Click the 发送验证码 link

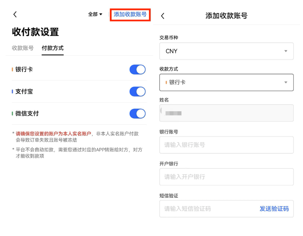(x=274, y=208)
